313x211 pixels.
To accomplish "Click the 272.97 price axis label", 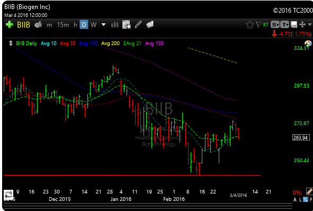I will [x=301, y=124].
